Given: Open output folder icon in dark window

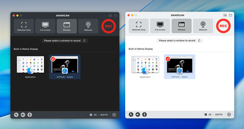Looking at the screenshot, I should point(116,15).
